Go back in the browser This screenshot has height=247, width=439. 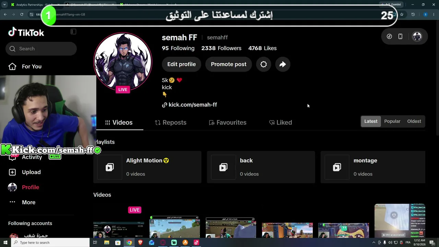5,14
